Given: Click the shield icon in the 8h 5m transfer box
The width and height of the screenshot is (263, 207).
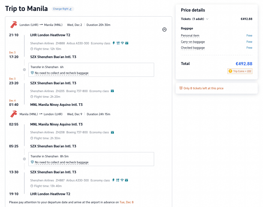Looking at the screenshot, I should coord(32,162).
